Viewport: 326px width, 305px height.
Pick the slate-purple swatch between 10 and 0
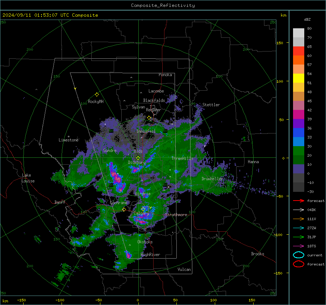(298, 169)
